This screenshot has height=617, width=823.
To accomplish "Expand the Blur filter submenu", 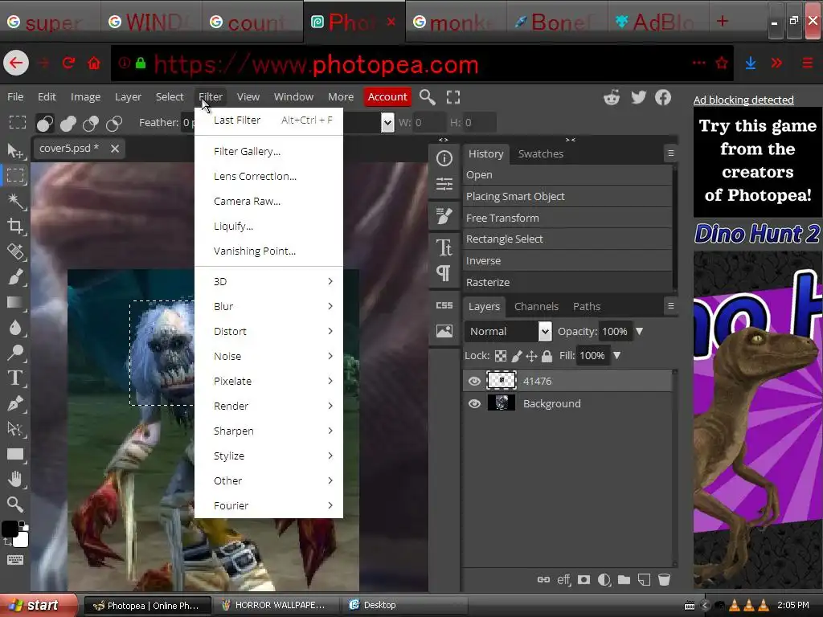I will pos(268,306).
